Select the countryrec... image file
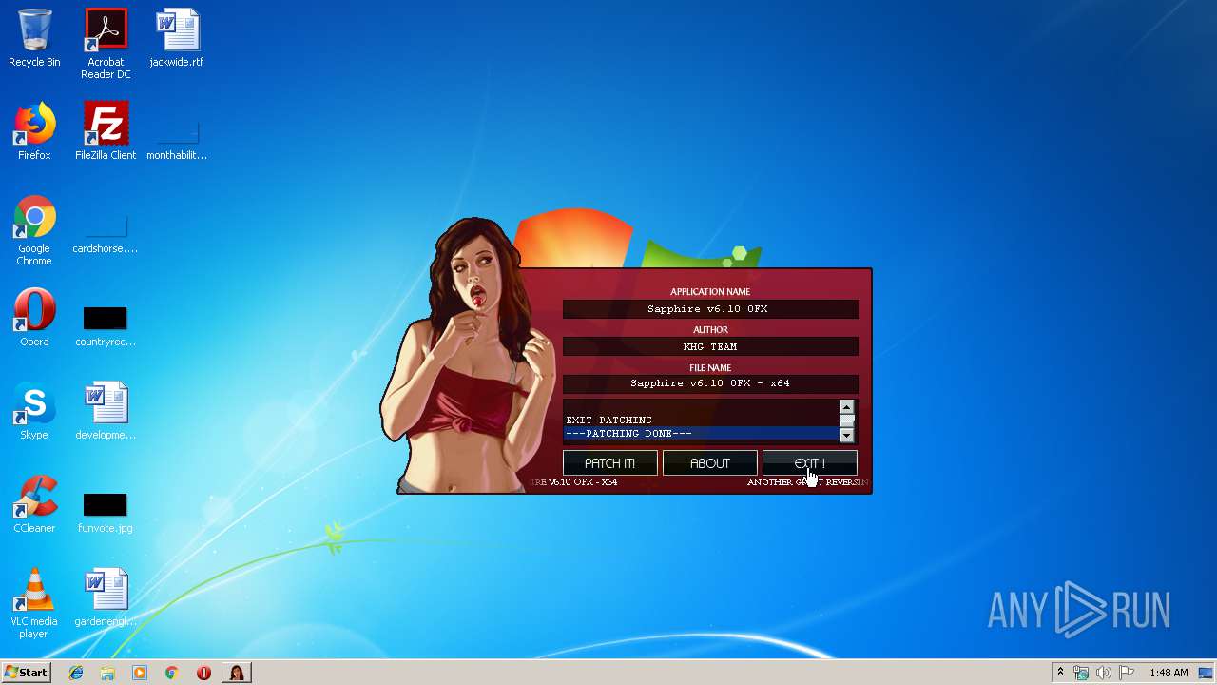 click(106, 325)
